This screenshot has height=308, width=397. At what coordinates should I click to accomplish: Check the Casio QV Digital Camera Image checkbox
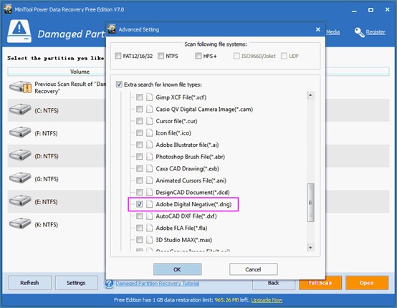click(139, 109)
